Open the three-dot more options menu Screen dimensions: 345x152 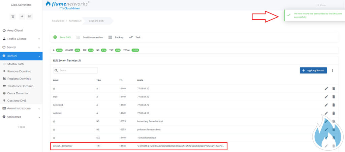pyautogui.click(x=333, y=70)
